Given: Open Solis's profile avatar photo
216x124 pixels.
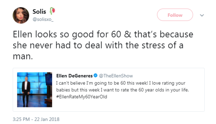Looking at the screenshot, I should (21, 15).
